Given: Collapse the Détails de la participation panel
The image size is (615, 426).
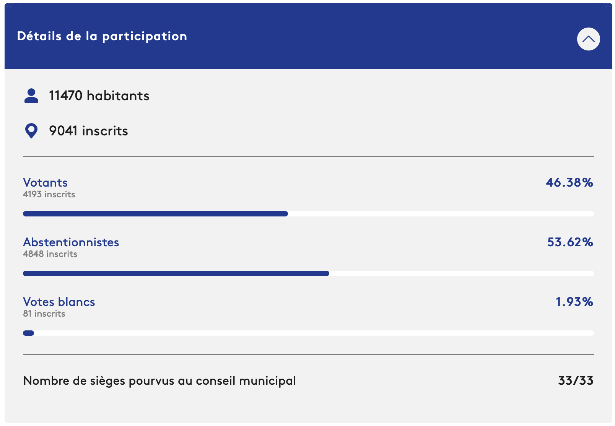Looking at the screenshot, I should (x=588, y=39).
